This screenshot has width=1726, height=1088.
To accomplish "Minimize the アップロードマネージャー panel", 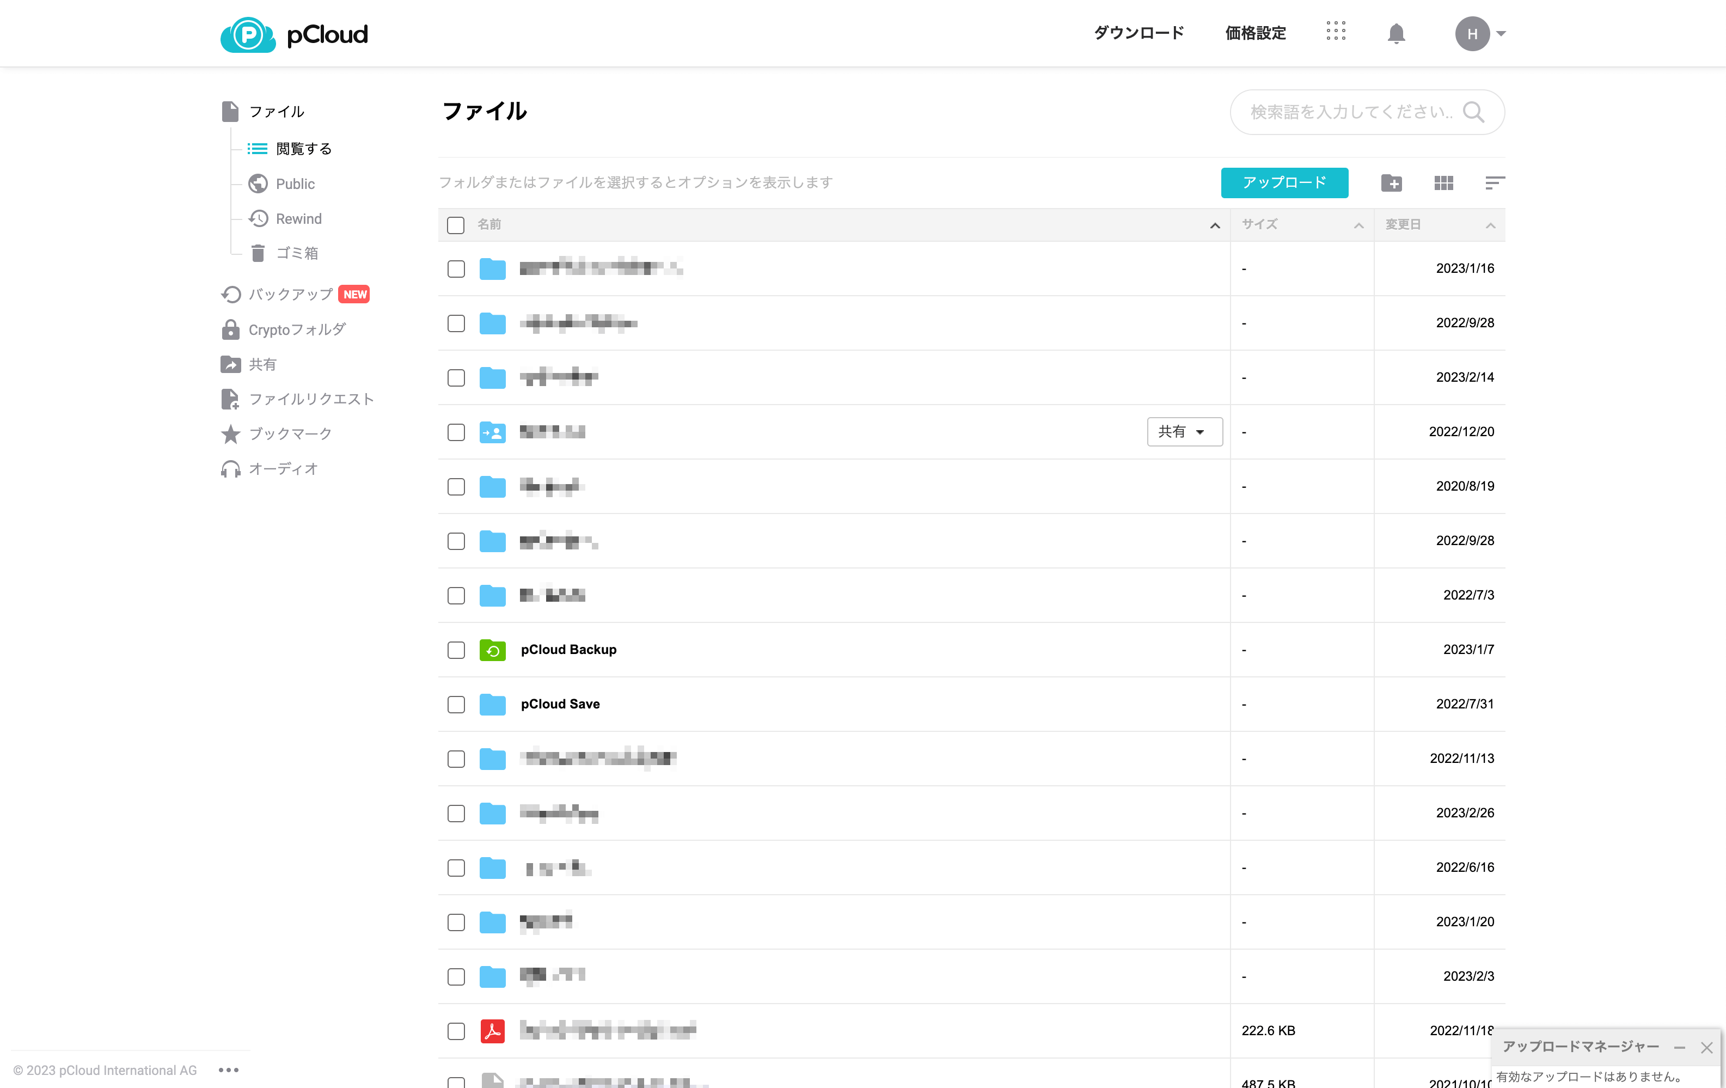I will [1679, 1048].
